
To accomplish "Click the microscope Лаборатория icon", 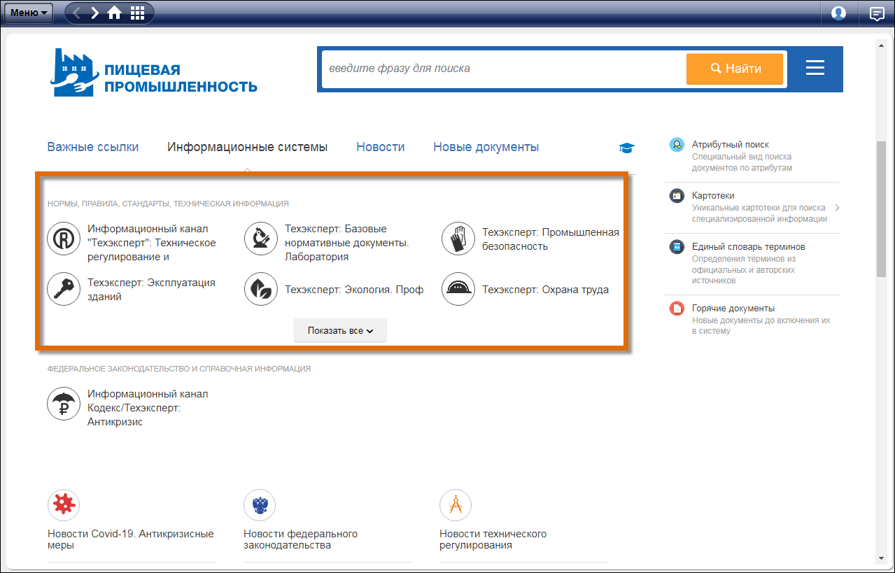I will pyautogui.click(x=261, y=239).
